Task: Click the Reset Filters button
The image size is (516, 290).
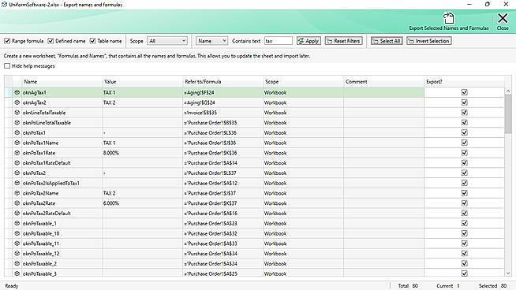Action: coord(343,41)
